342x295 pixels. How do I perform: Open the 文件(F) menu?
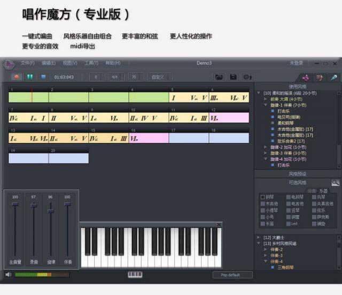click(28, 63)
